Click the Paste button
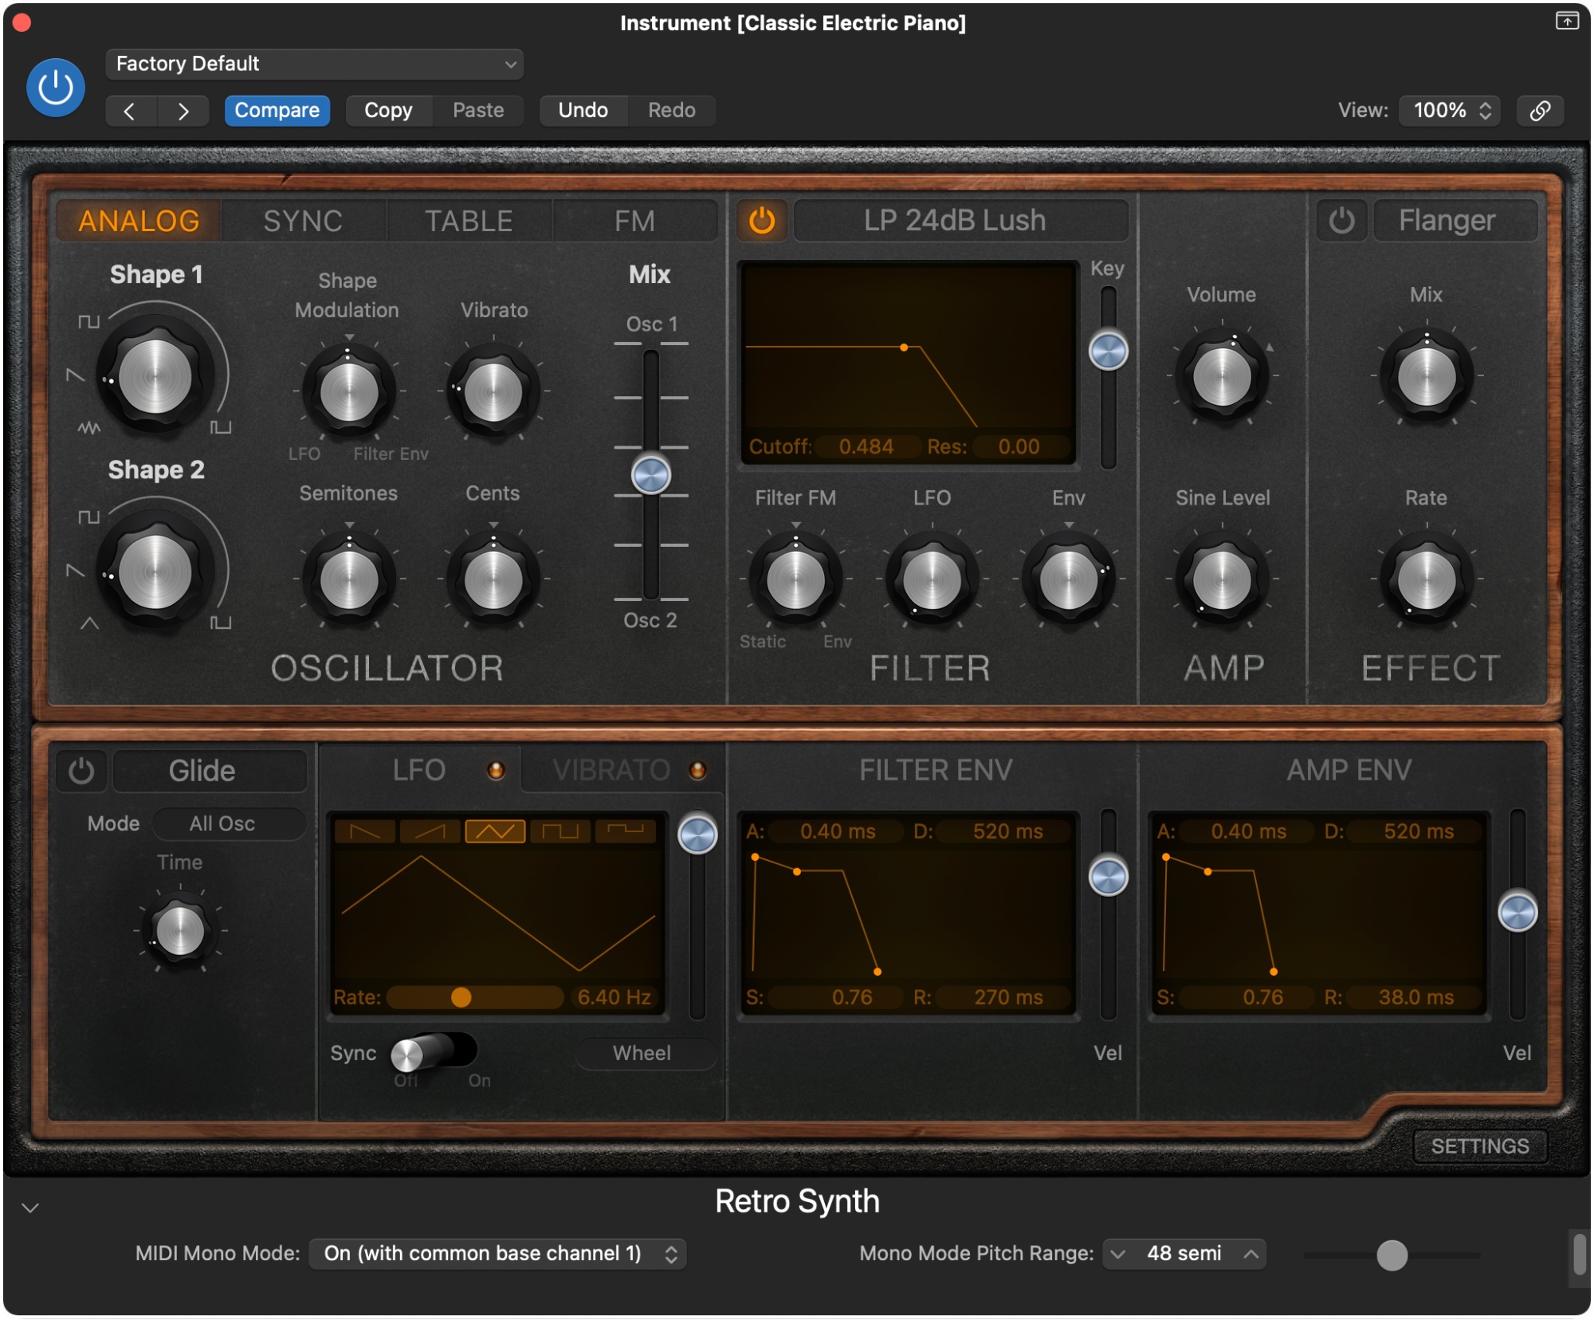 point(478,110)
